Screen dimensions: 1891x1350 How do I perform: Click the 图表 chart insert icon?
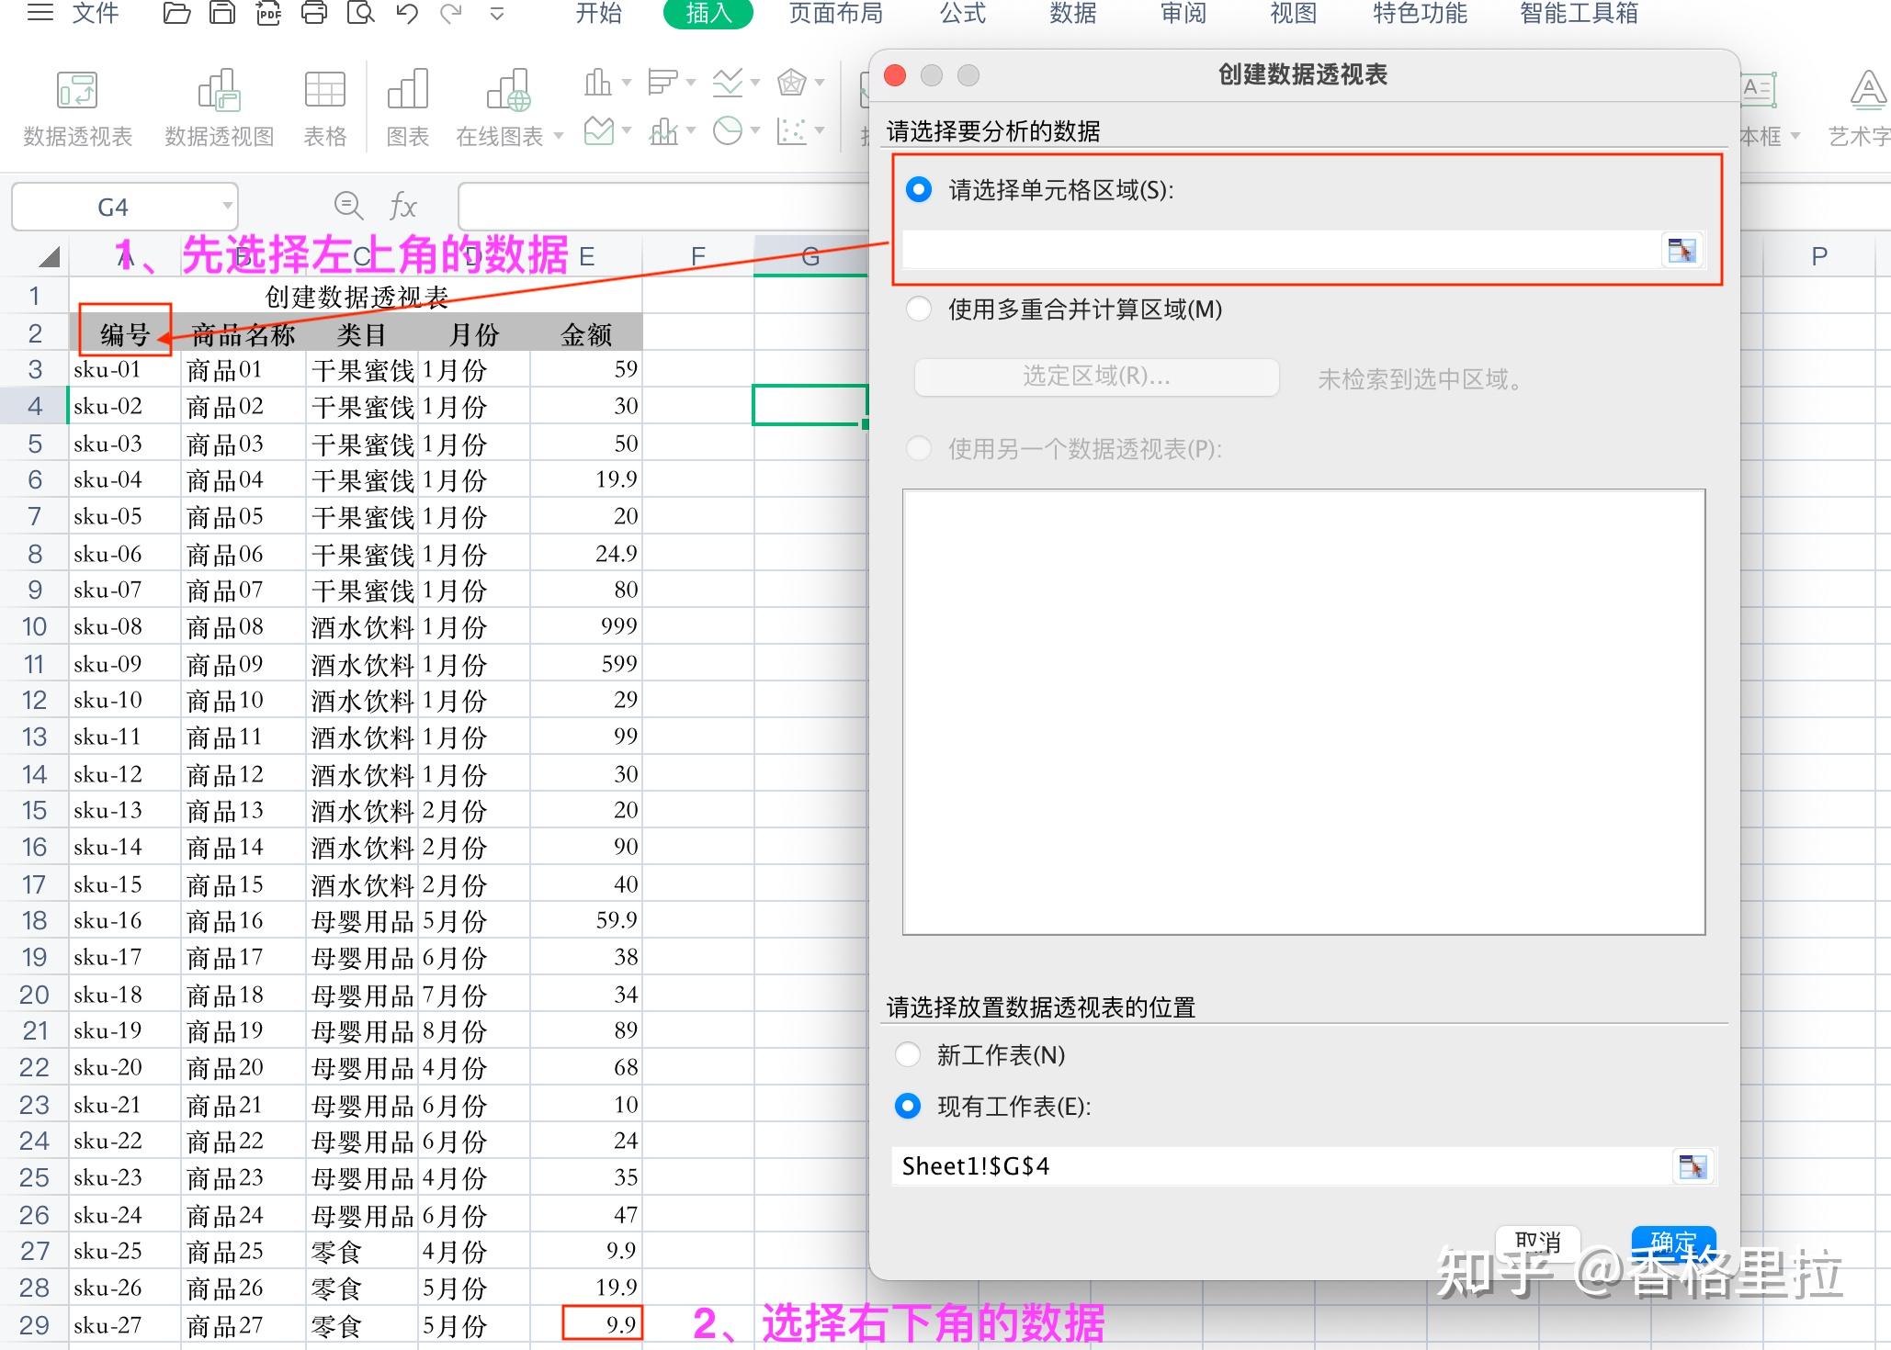pyautogui.click(x=407, y=101)
